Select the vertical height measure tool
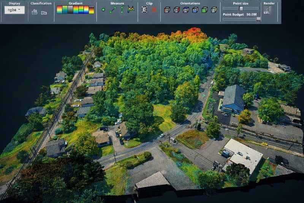 coord(122,10)
